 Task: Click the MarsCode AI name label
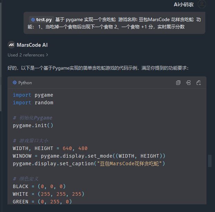point(32,45)
